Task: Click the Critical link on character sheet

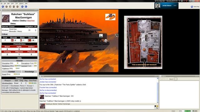Action: click(x=5, y=34)
